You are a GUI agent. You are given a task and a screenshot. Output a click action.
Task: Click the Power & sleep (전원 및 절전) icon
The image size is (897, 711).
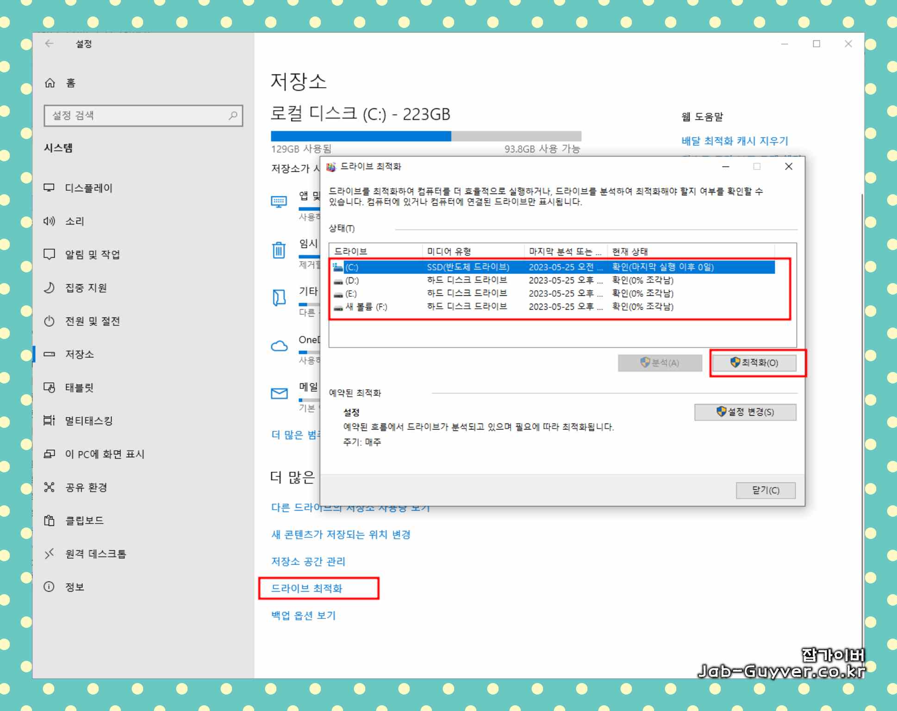(50, 321)
